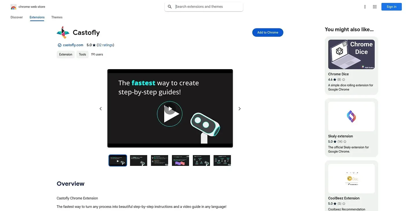Open the CoolBeez Extension card image
The width and height of the screenshot is (406, 211).
(351, 179)
